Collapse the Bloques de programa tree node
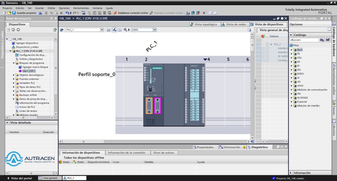This screenshot has height=181, width=337. [14, 63]
